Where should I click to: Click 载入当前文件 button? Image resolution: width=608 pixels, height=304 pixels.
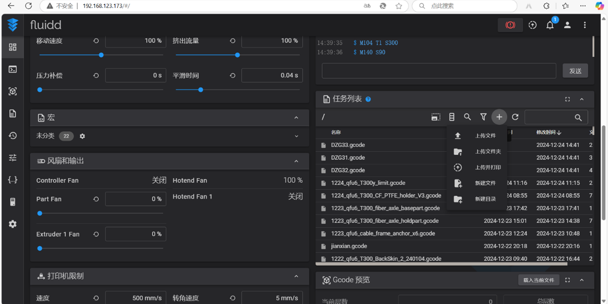[538, 280]
